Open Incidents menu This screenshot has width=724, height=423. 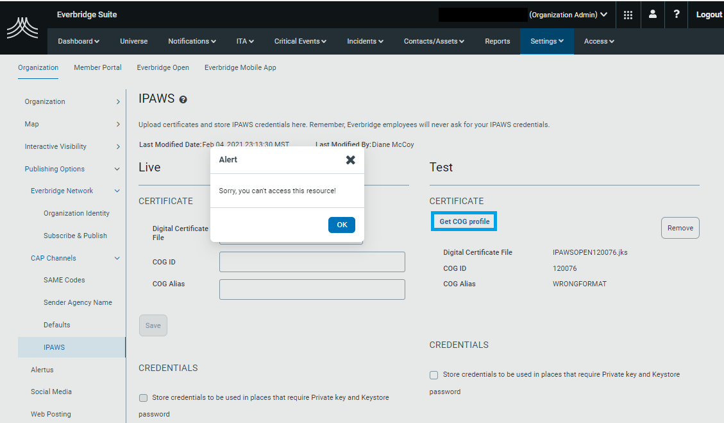coord(366,41)
